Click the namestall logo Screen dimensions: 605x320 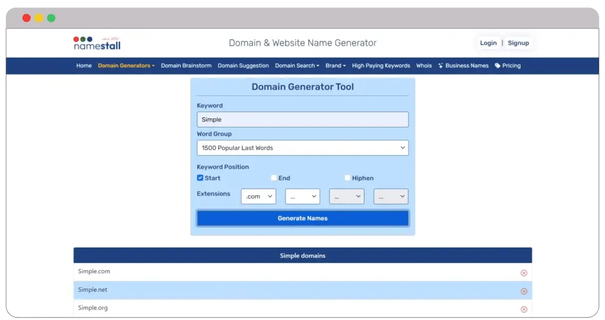point(97,43)
